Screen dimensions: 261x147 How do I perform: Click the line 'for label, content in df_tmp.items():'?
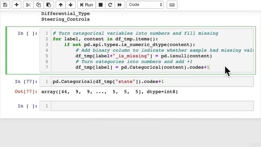[x=105, y=39]
